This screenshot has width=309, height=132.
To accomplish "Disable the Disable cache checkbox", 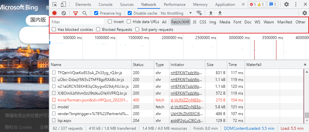I will pyautogui.click(x=130, y=13).
